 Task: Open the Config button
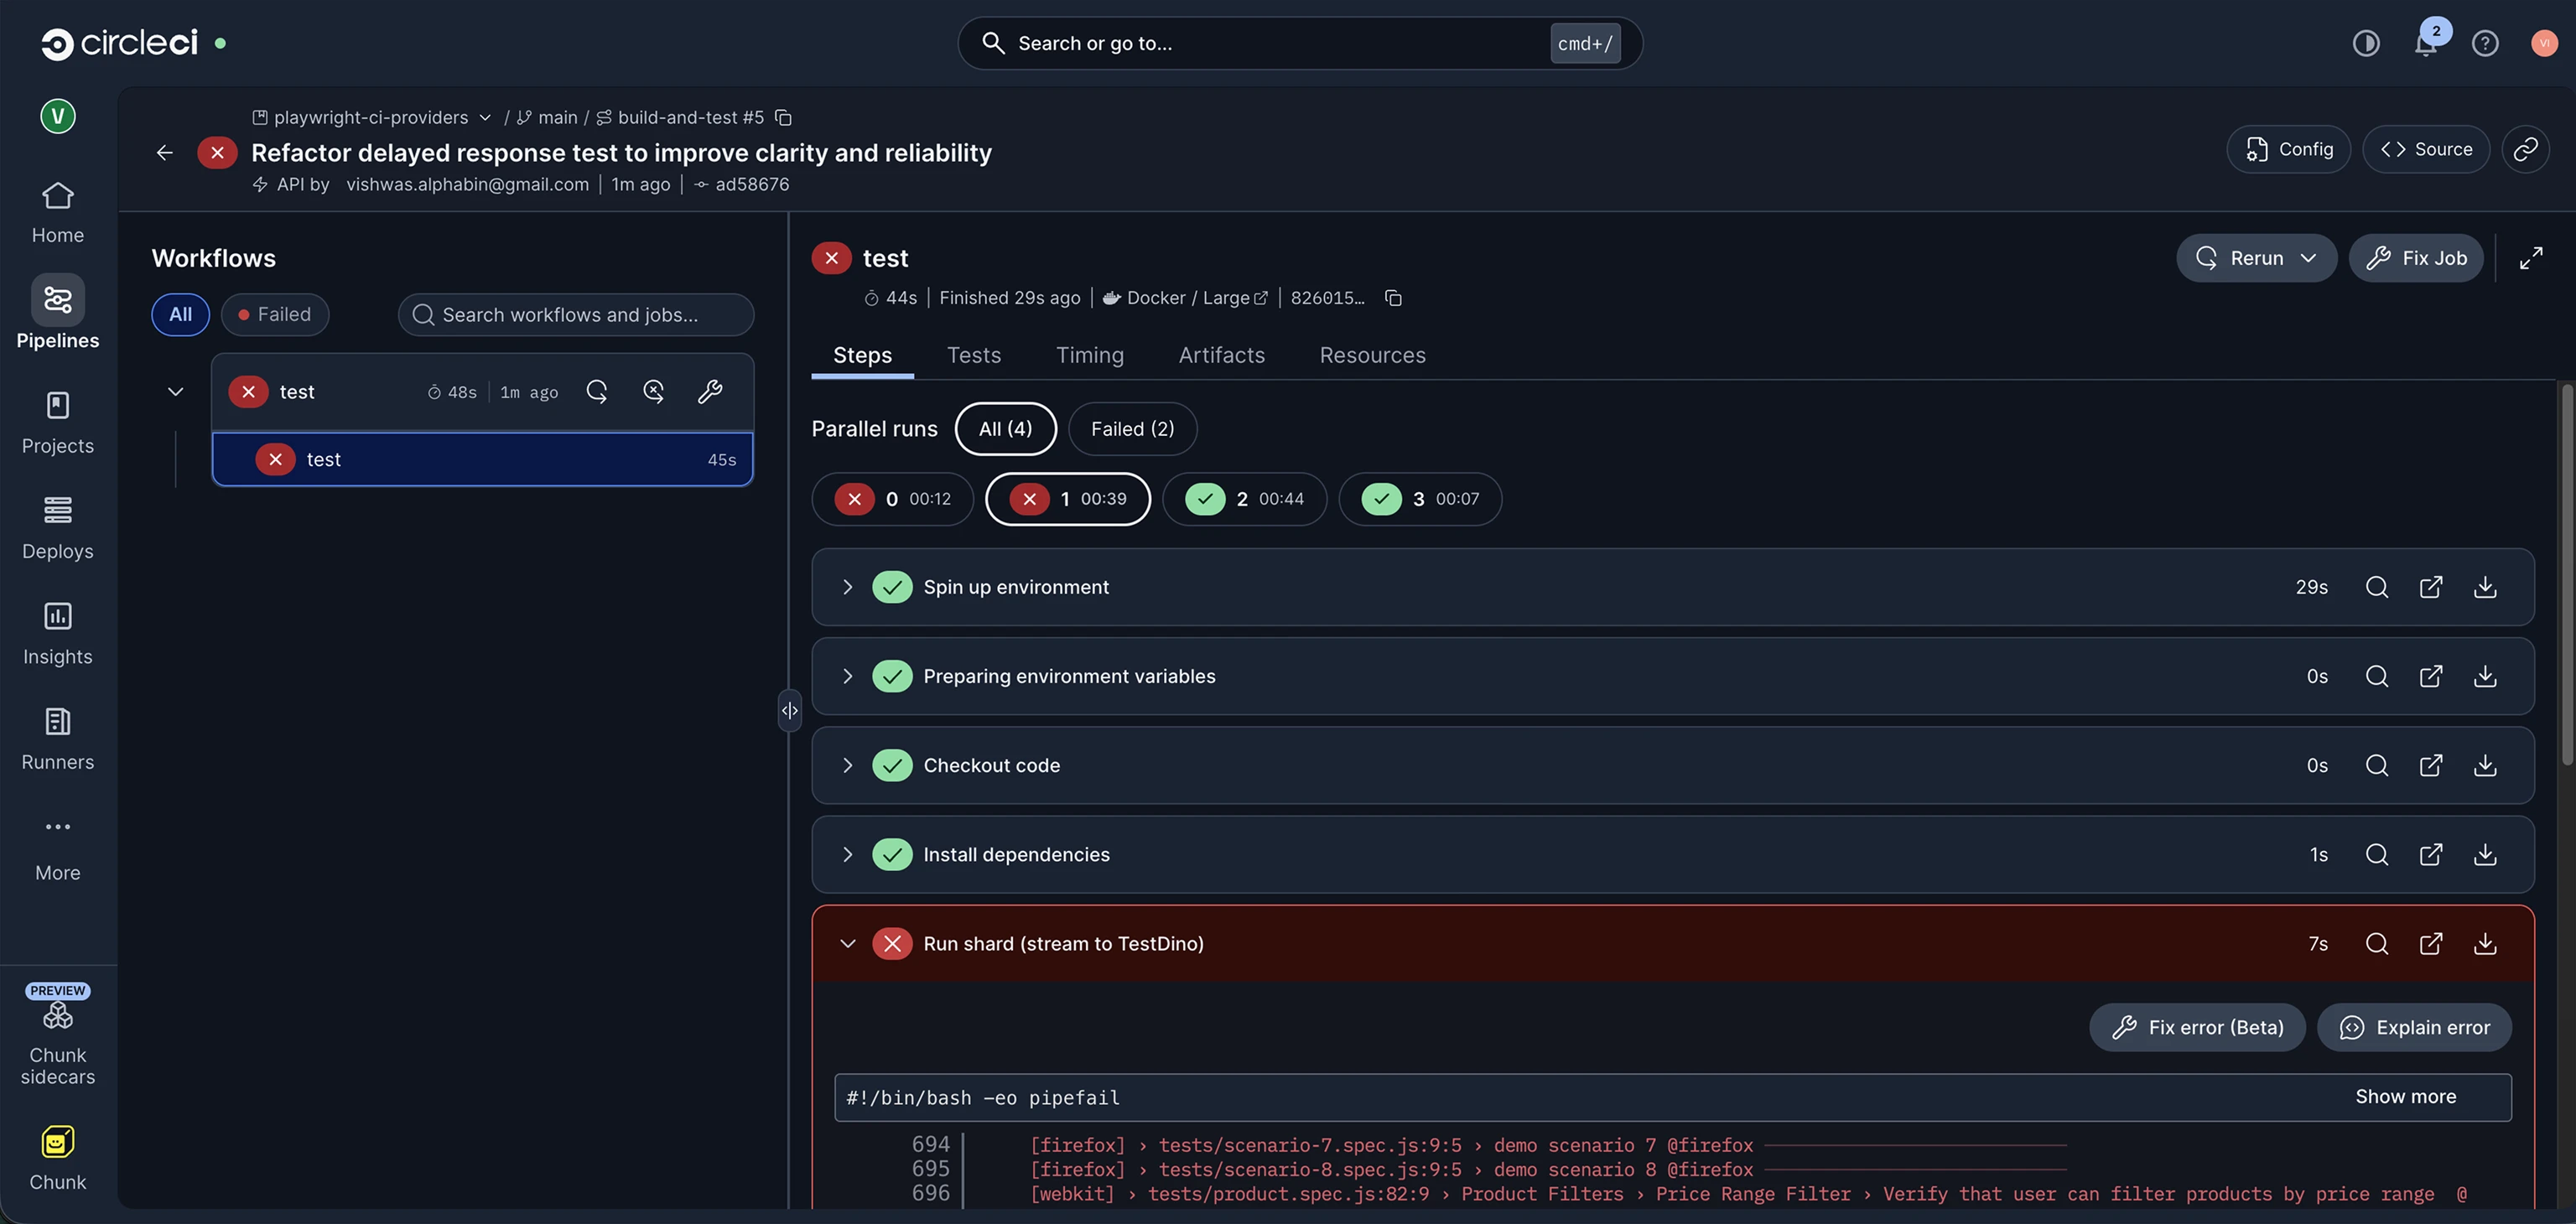pos(2288,149)
